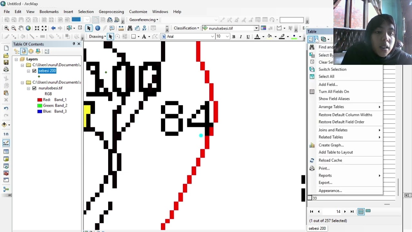Click the Red Band_1 color swatch
Image resolution: width=412 pixels, height=232 pixels.
click(40, 100)
